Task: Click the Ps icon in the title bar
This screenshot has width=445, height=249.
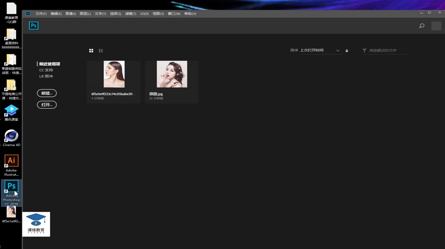Action: (x=28, y=14)
